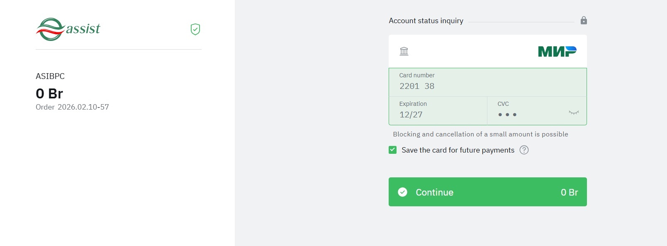Click the MIR payment system logo

point(557,51)
